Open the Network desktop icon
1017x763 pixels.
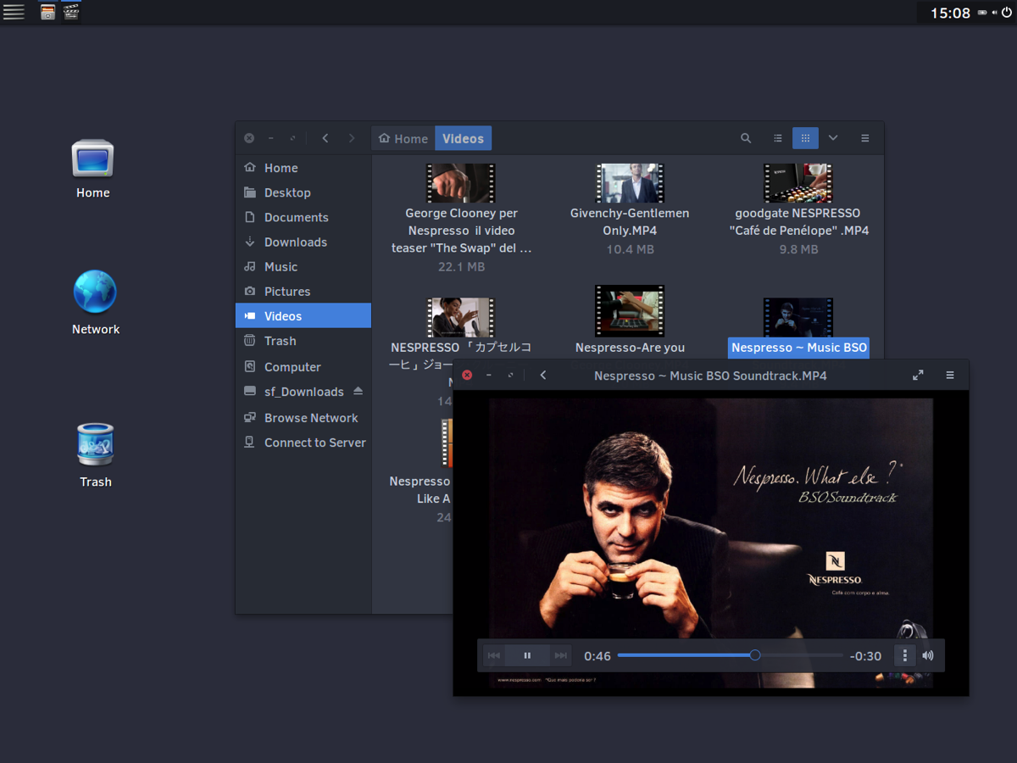pyautogui.click(x=95, y=303)
